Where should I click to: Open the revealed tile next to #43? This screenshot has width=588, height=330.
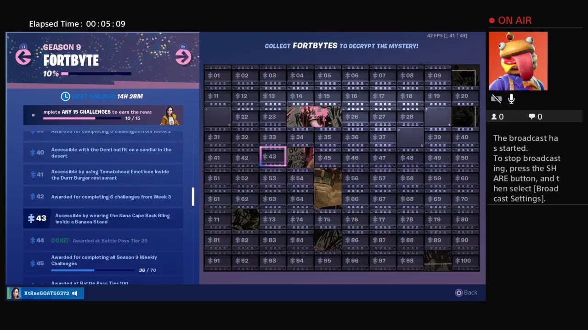coord(300,158)
